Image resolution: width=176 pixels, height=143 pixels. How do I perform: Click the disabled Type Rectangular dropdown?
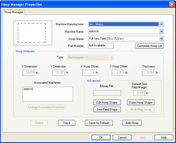pos(91,57)
